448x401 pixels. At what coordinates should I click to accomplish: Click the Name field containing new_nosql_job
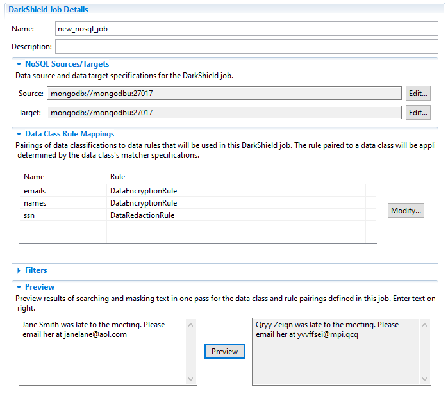point(246,29)
